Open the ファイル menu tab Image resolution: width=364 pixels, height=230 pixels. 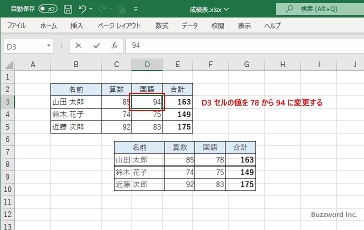click(16, 26)
